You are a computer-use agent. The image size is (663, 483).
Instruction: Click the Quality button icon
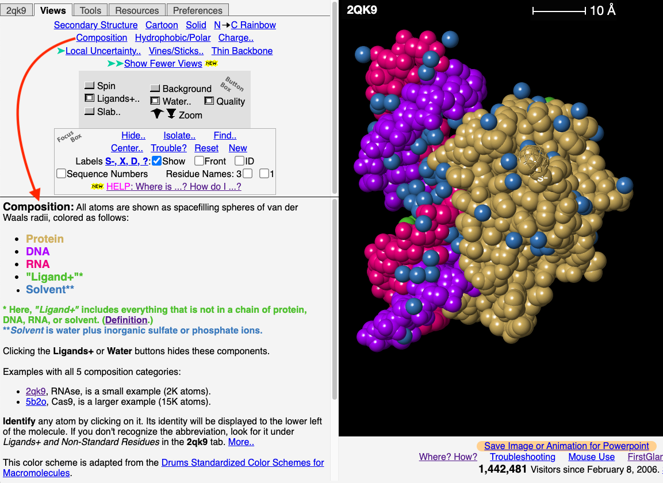(209, 101)
